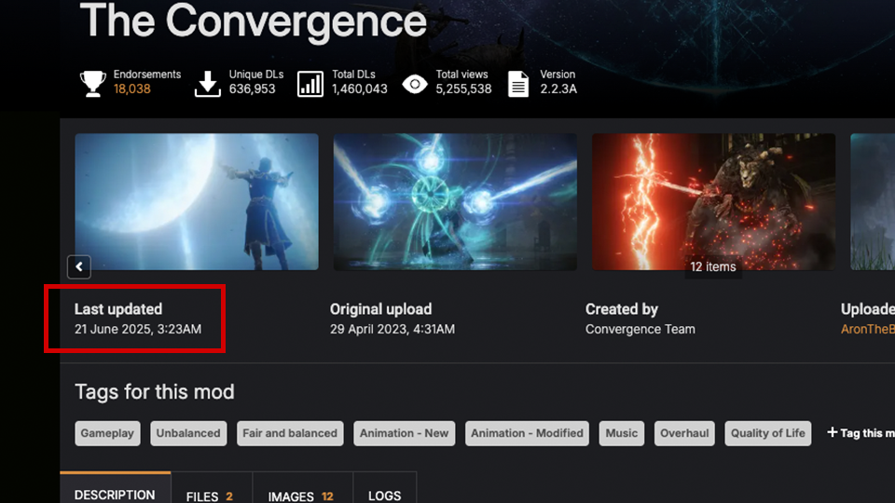Select the Fair and balanced tag

click(x=290, y=433)
